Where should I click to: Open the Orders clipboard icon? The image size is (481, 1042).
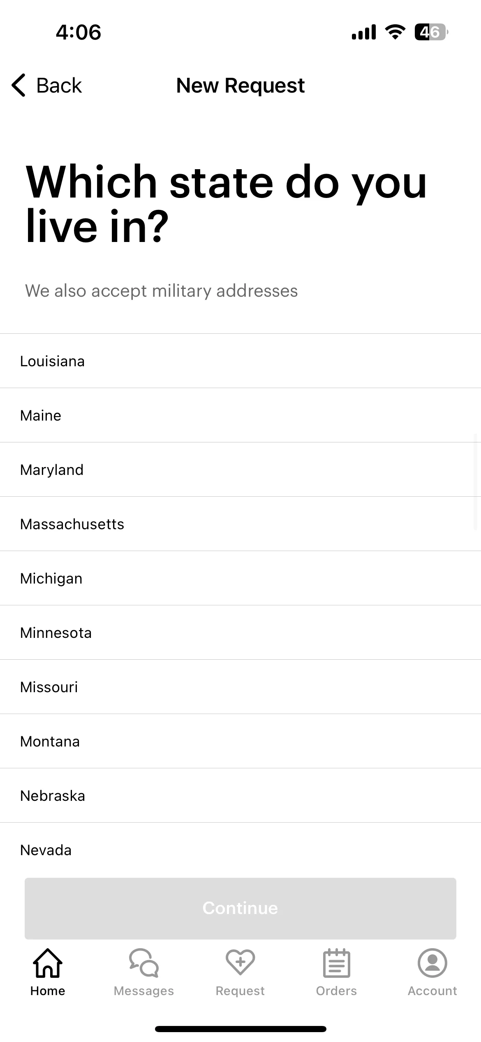[337, 963]
